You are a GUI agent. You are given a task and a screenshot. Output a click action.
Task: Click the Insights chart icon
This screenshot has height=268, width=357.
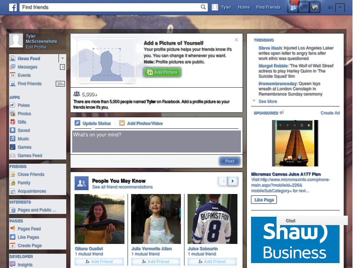point(13,265)
